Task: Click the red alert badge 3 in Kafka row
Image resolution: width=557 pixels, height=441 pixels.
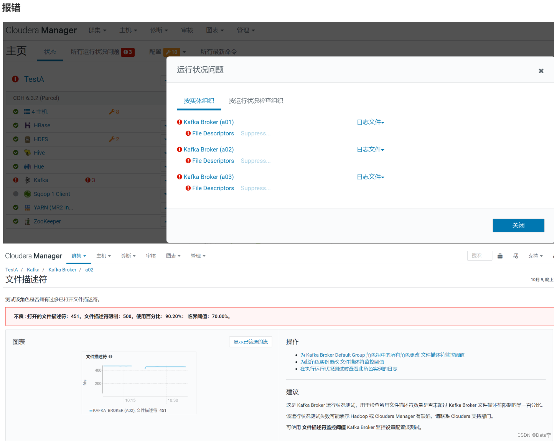Action: (90, 180)
